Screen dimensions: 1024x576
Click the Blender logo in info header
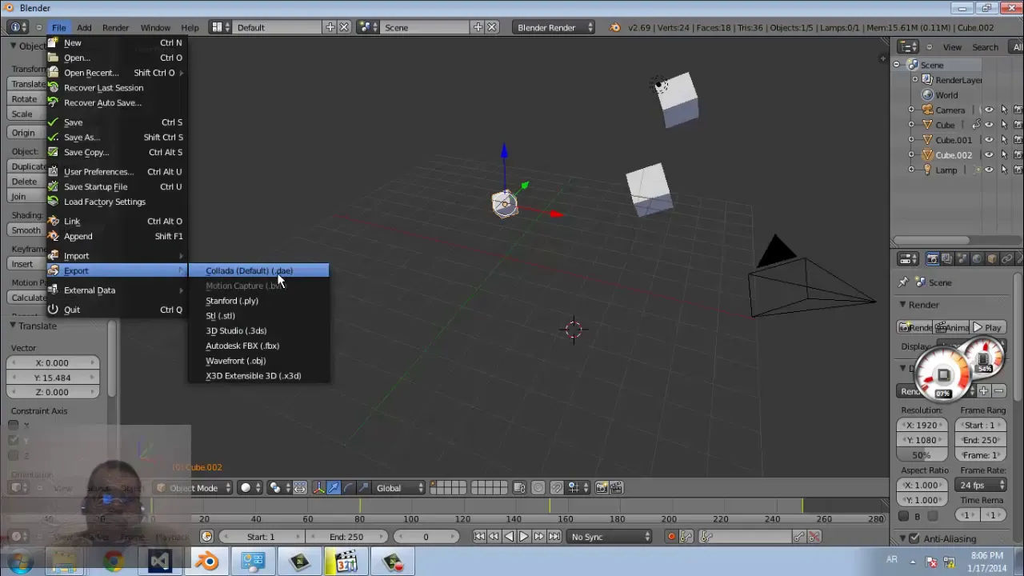[614, 27]
